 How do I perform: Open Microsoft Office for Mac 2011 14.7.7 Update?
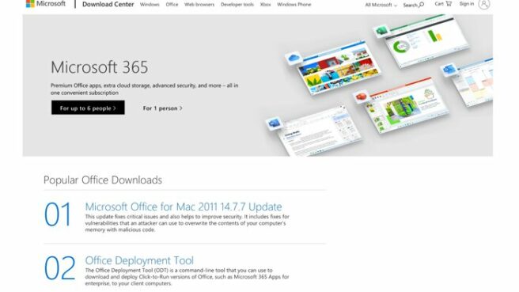coord(184,207)
